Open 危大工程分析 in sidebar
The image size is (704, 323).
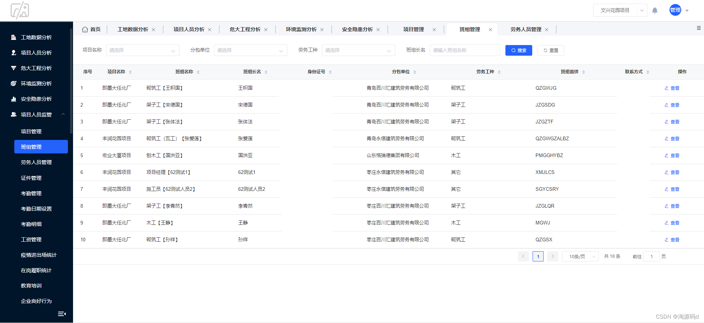[x=36, y=68]
